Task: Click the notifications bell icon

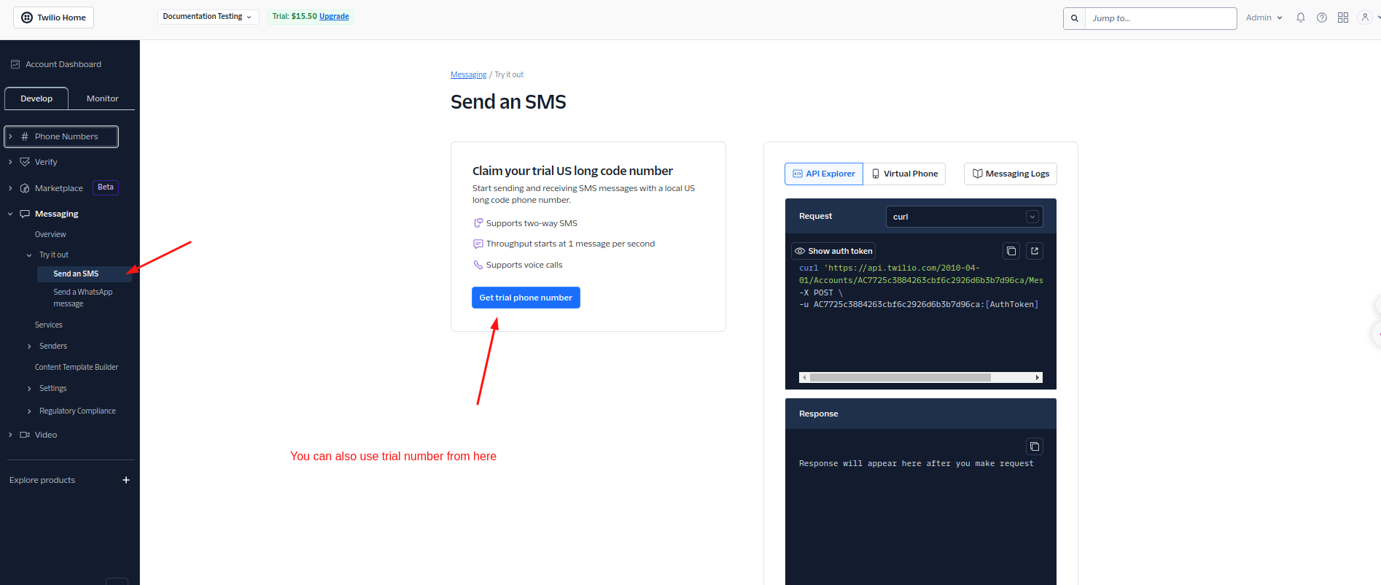Action: (x=1300, y=18)
